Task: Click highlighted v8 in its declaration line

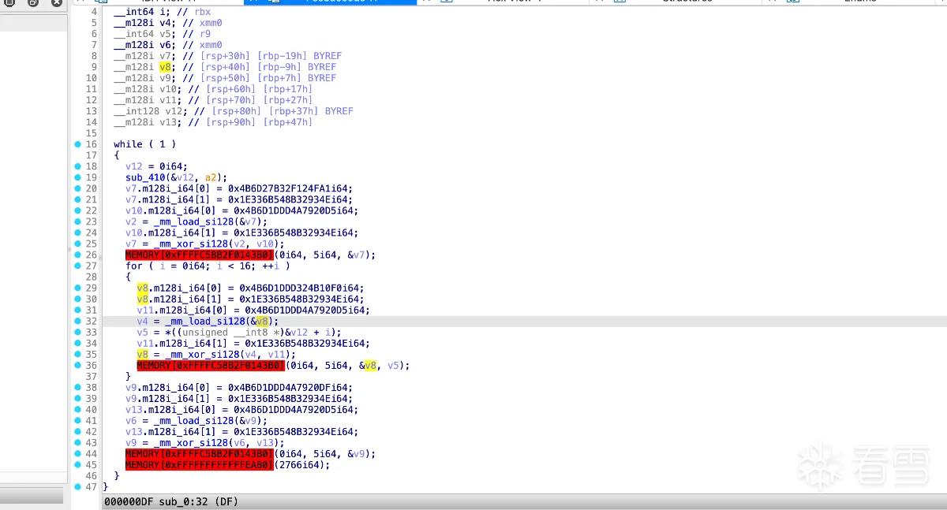Action: pos(165,67)
